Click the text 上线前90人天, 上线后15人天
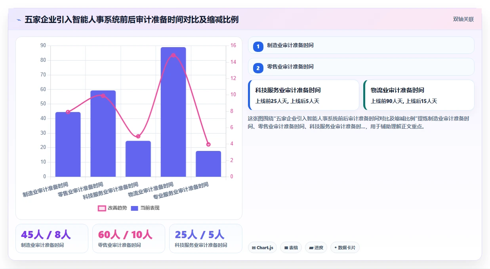Screen dimensions: 490x269 point(404,101)
